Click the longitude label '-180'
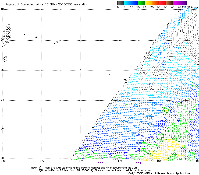 (x=3, y=161)
